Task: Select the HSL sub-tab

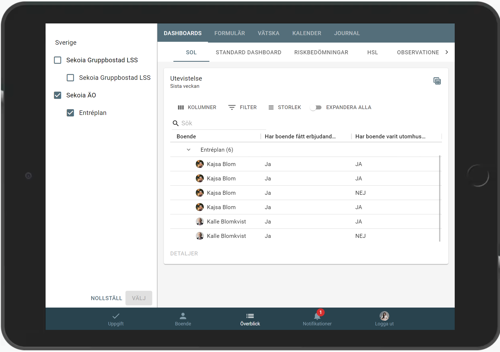Action: click(x=373, y=52)
